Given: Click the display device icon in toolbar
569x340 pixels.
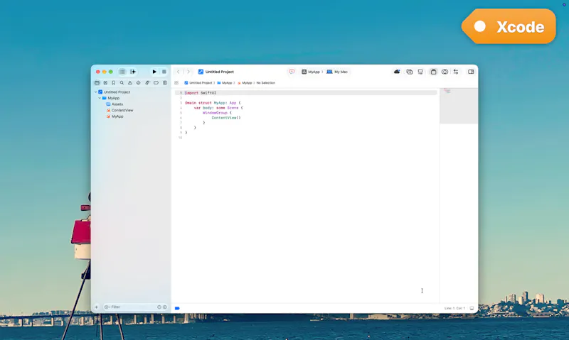Looking at the screenshot, I should click(420, 72).
